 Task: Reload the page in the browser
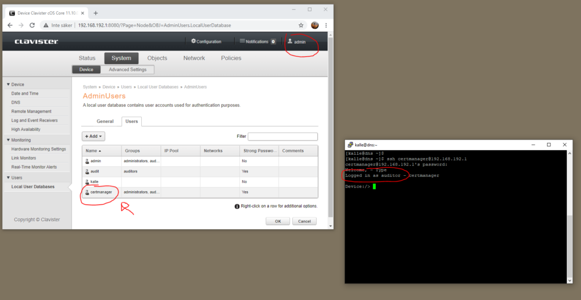32,25
